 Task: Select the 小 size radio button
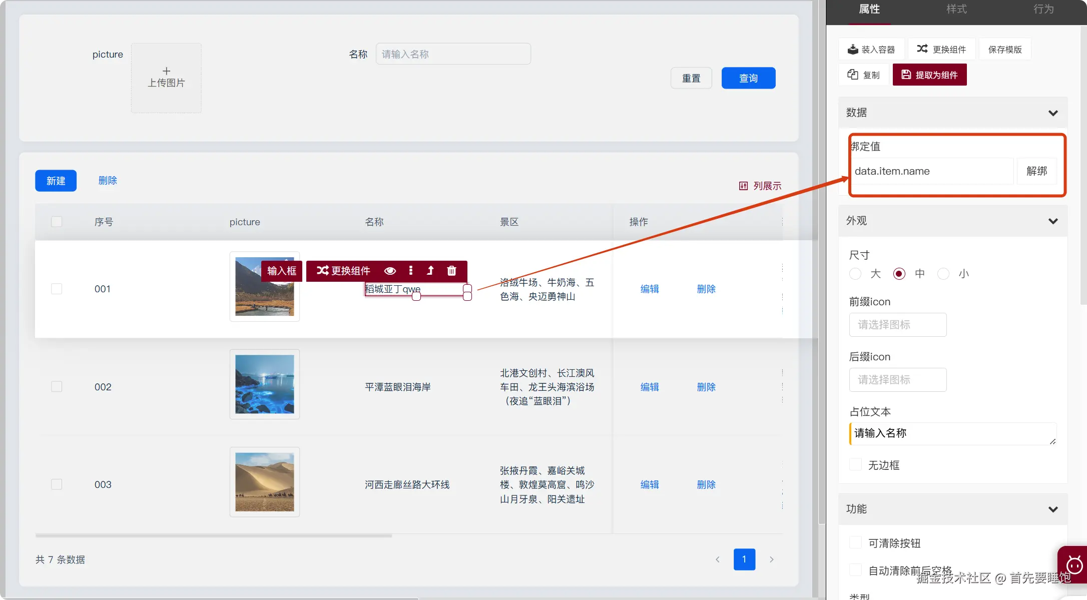tap(943, 274)
